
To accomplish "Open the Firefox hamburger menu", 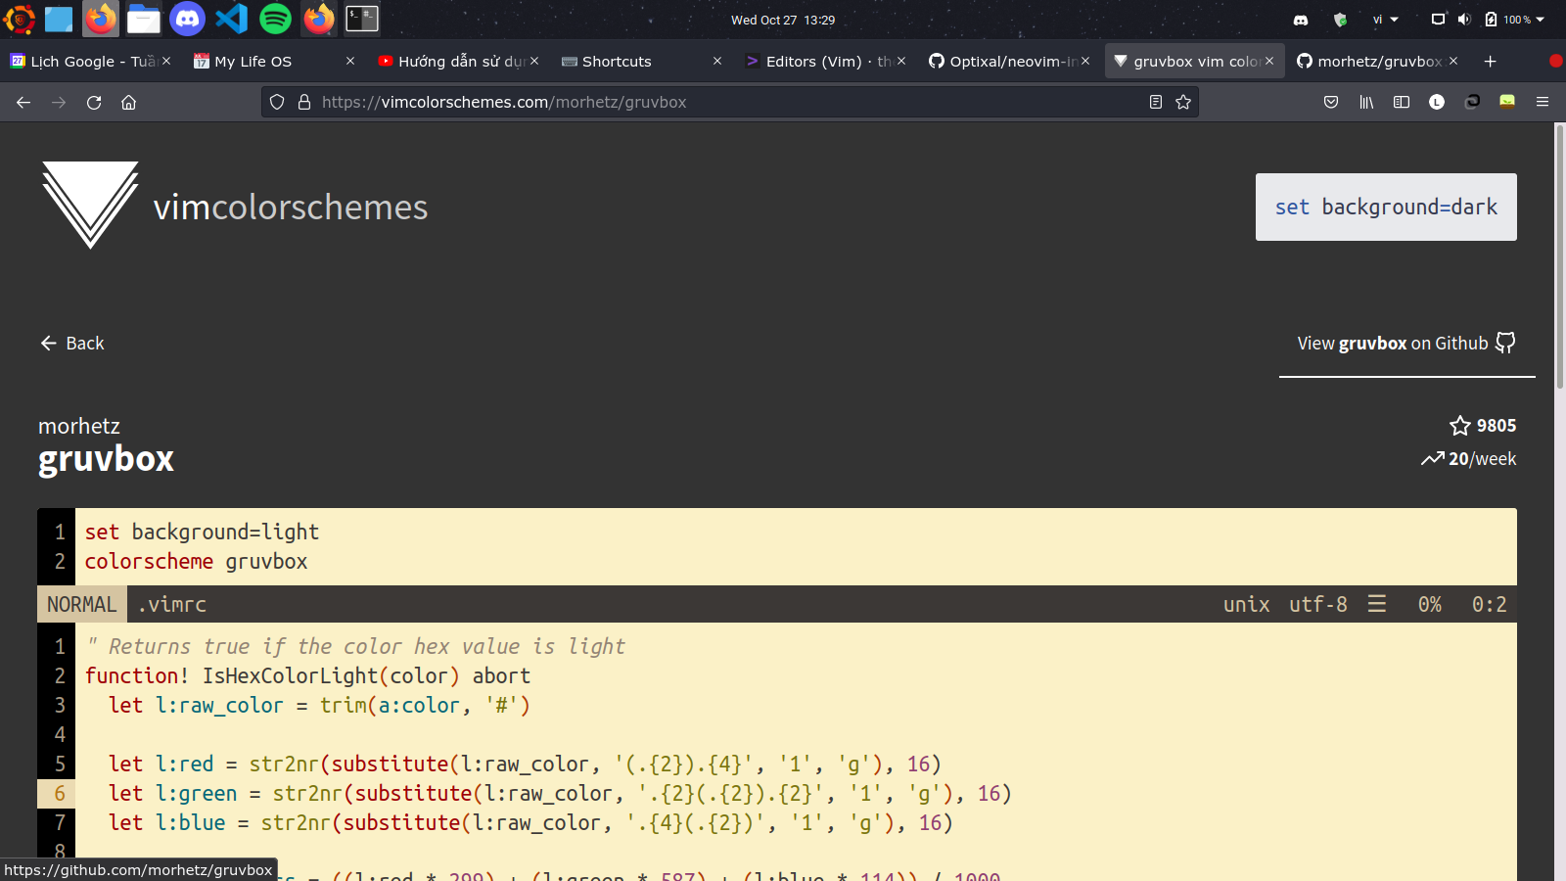I will click(1543, 102).
